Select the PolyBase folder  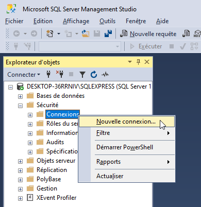pos(49,179)
